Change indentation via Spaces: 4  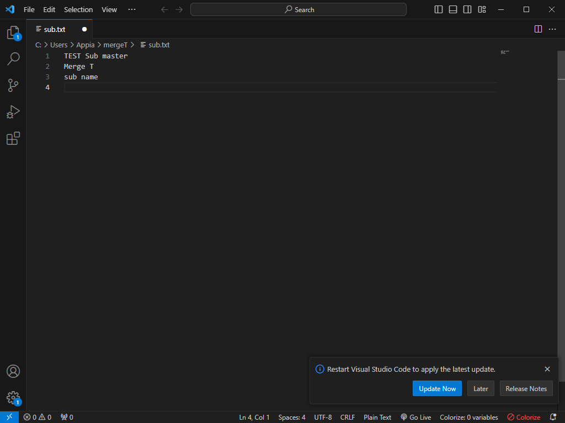tap(291, 417)
